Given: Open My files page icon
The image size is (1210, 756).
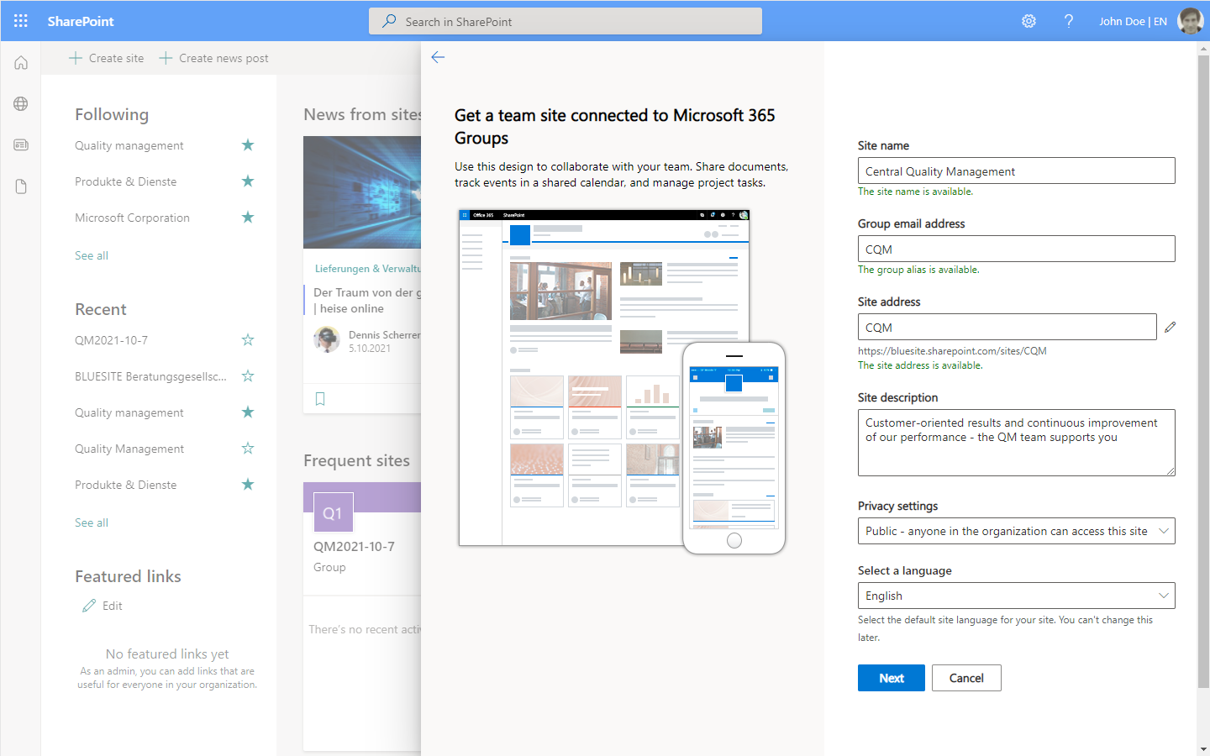Looking at the screenshot, I should pos(21,186).
